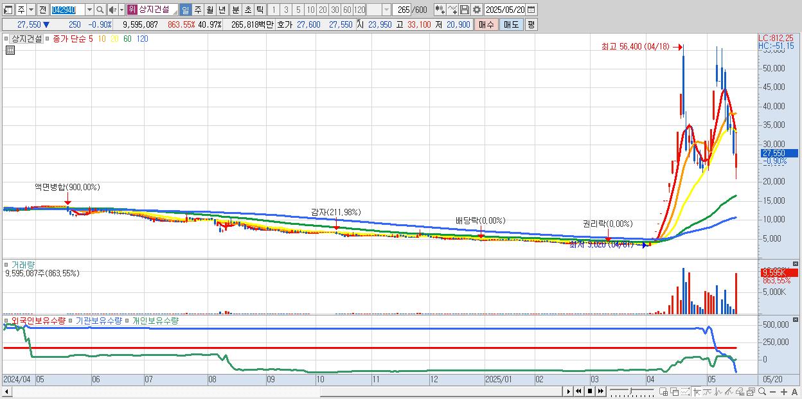
Task: Click the letter A text tool icon
Action: pos(795,392)
